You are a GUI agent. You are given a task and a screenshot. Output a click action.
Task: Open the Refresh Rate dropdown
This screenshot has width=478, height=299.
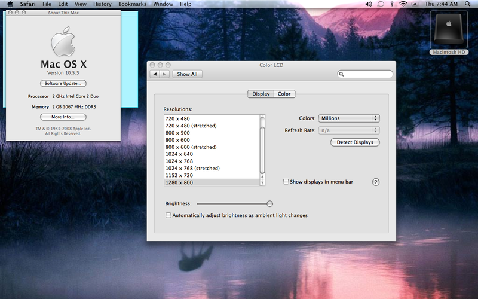tap(349, 130)
